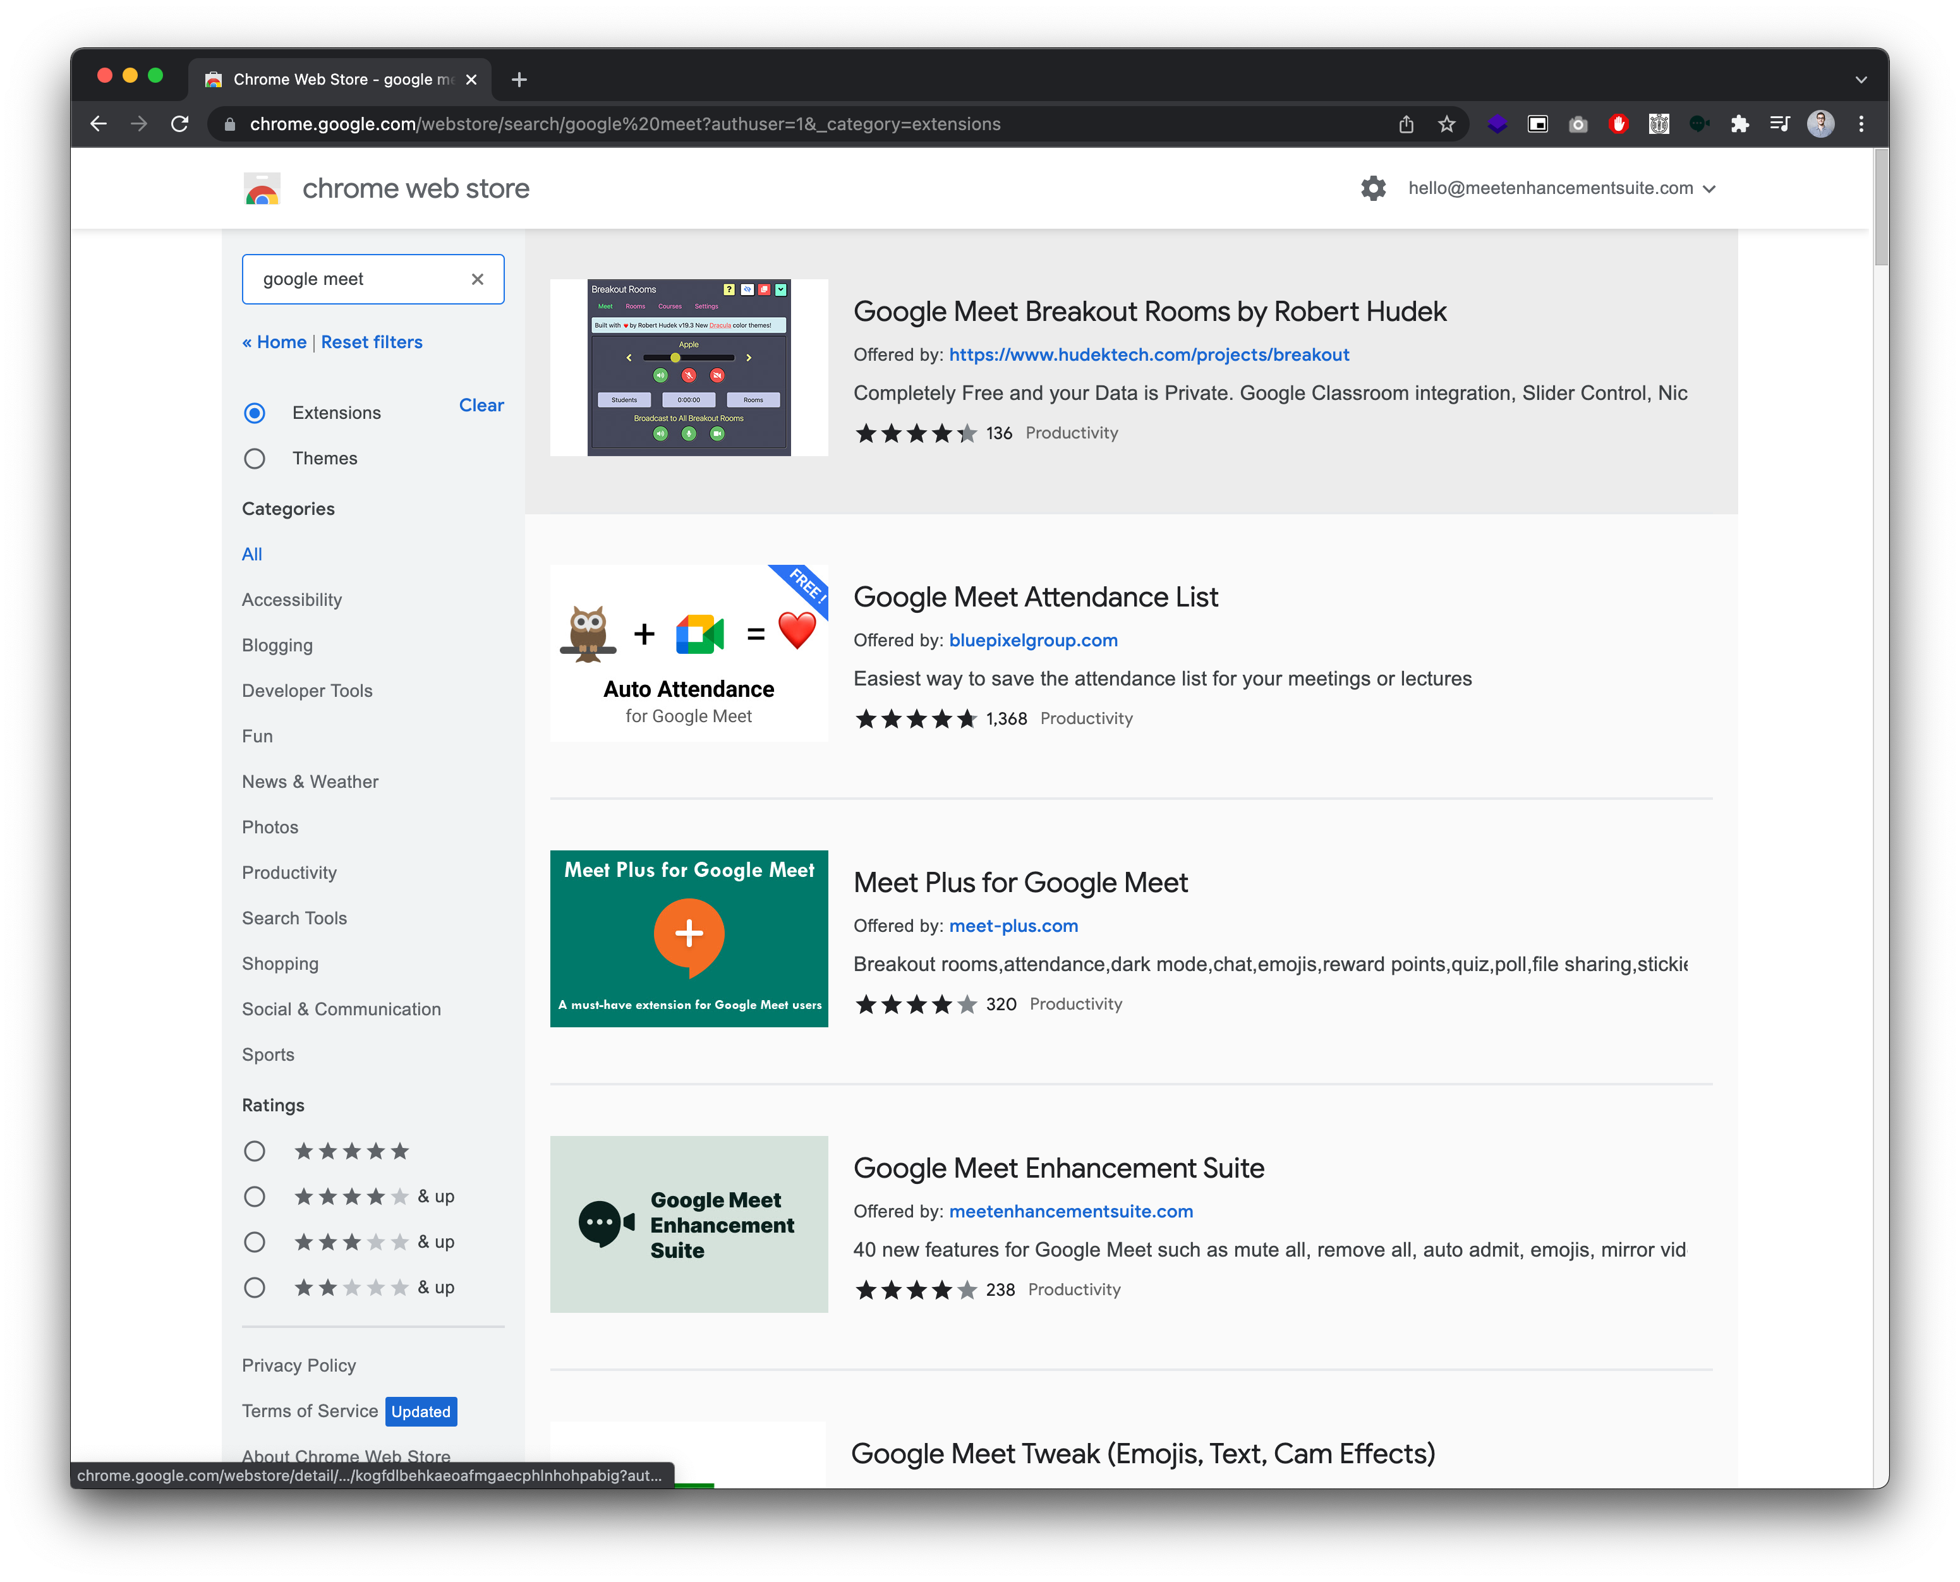Click the Chrome Web Store settings gear icon
The height and width of the screenshot is (1582, 1960).
click(1374, 189)
